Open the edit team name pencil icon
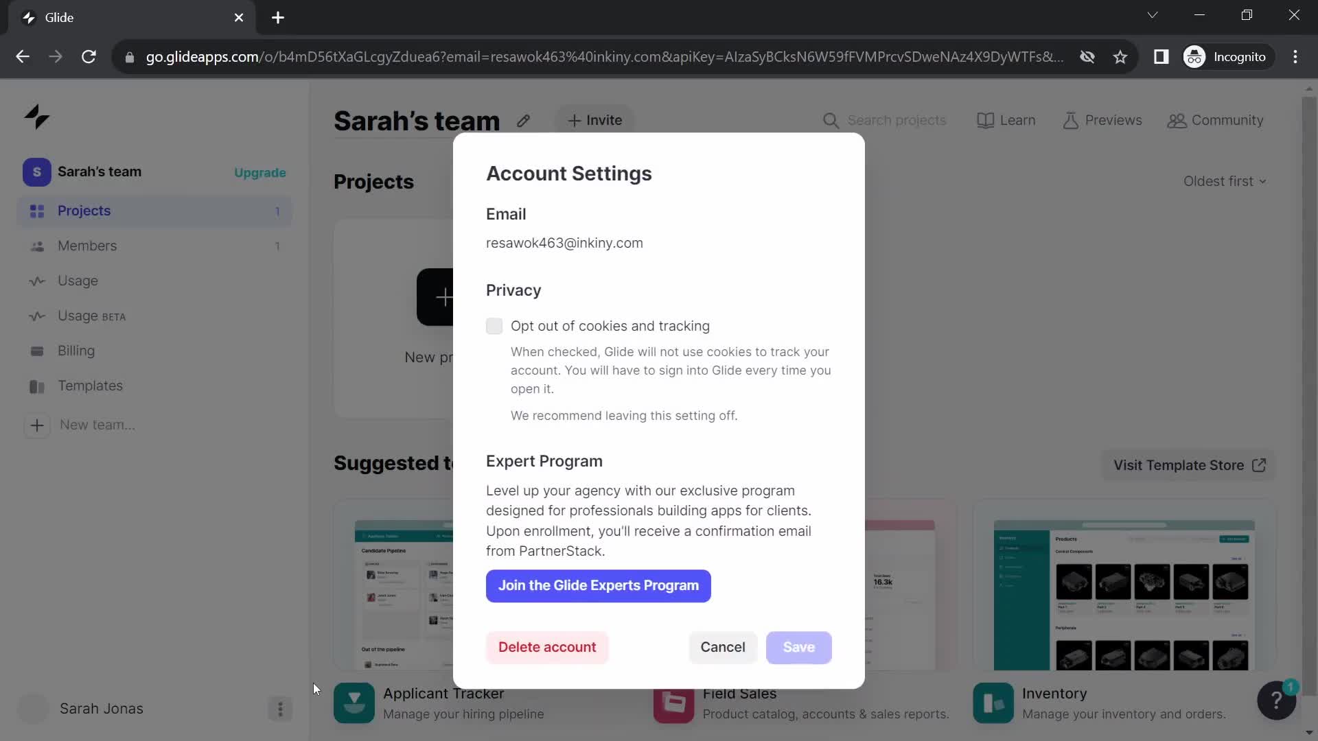Screen dimensions: 1318x741 [523, 120]
